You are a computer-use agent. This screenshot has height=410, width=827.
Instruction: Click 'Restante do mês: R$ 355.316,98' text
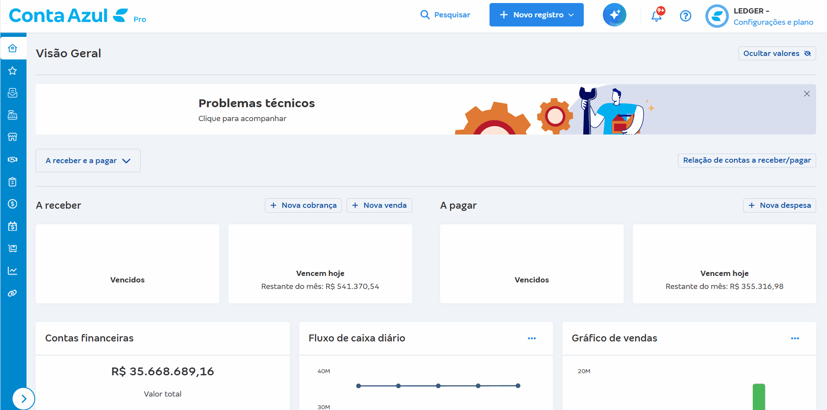[724, 286]
